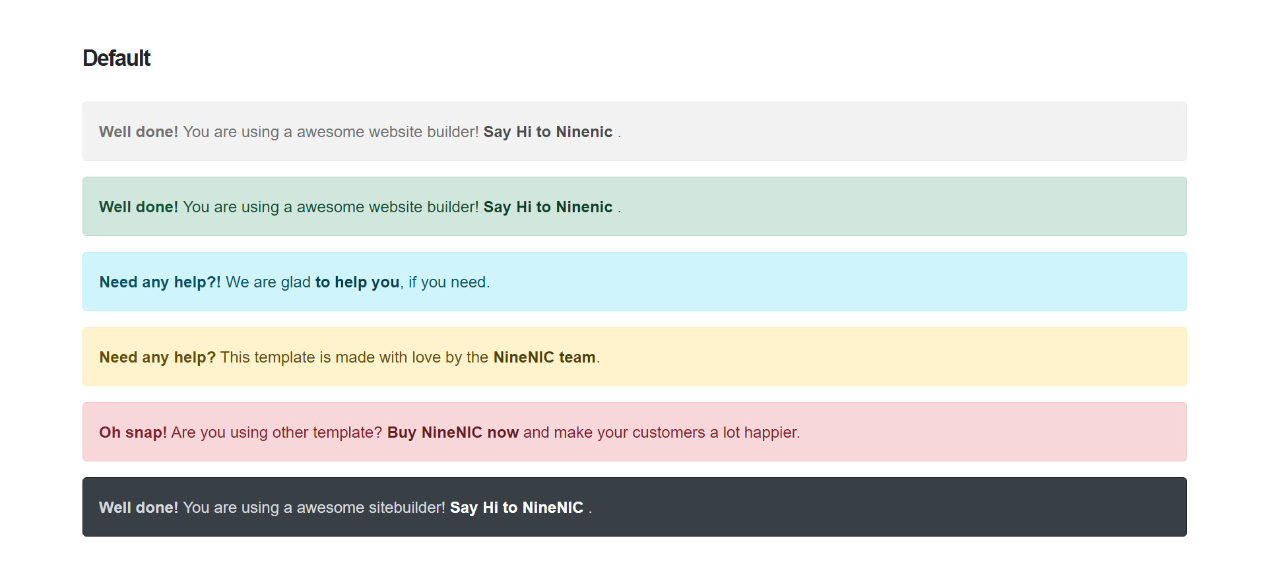The height and width of the screenshot is (586, 1267).
Task: Select "Need any help?" in yellow alert
Action: [158, 357]
